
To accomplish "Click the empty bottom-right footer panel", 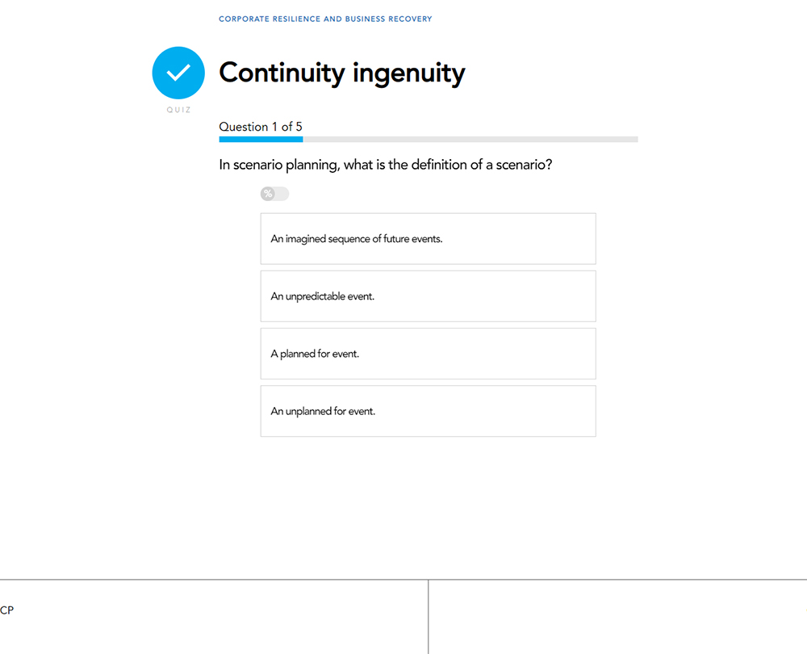I will click(617, 617).
